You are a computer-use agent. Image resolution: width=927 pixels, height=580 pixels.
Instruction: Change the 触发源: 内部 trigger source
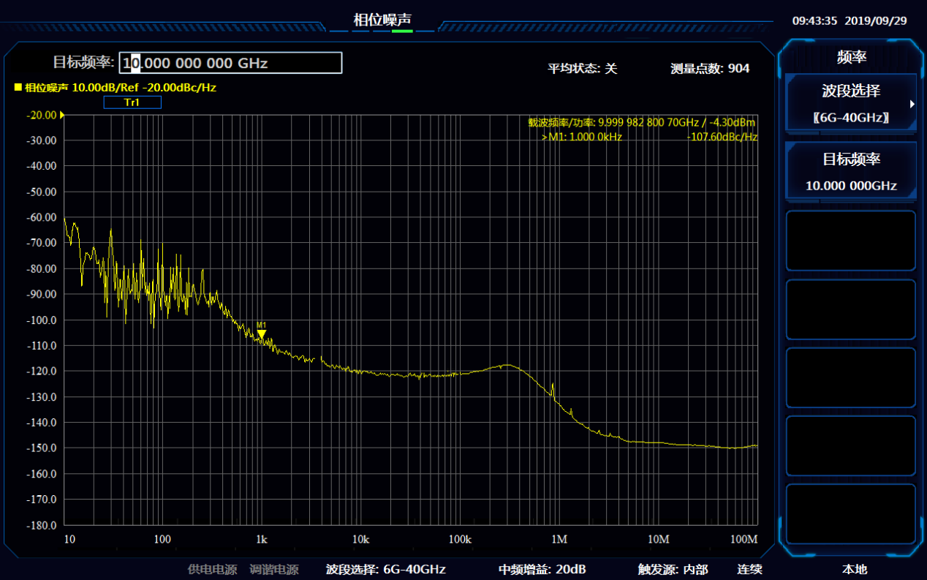click(673, 569)
